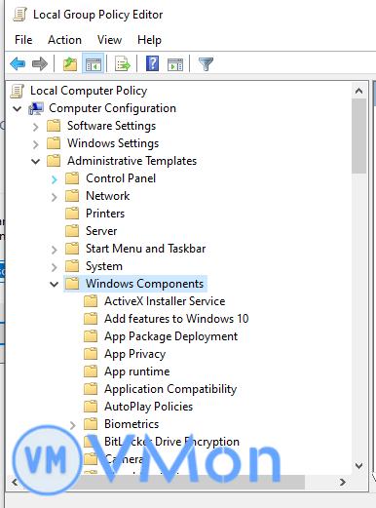Collapse the Administrative Templates node
The width and height of the screenshot is (376, 508).
point(35,161)
